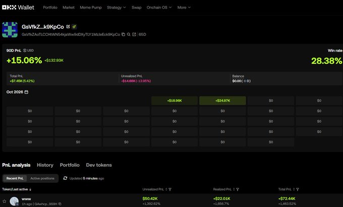Click the Balance label with dotted underline
This screenshot has height=207, width=343.
(x=238, y=76)
